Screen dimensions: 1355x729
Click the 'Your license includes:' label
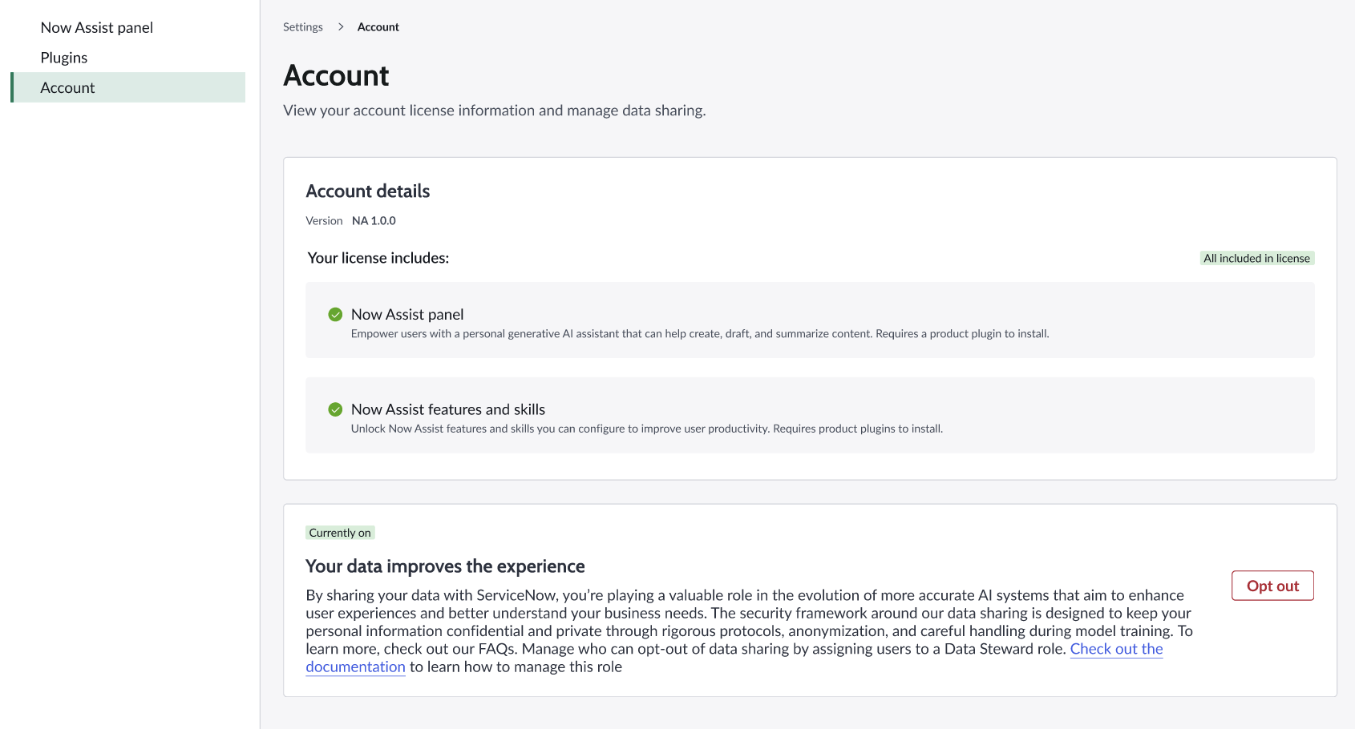[378, 258]
